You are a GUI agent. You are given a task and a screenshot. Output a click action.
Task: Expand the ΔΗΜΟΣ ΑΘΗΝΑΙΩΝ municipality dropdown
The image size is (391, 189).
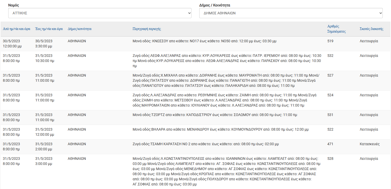tap(291, 13)
